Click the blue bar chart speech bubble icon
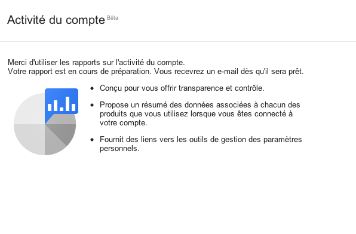356x234 pixels. pyautogui.click(x=62, y=102)
